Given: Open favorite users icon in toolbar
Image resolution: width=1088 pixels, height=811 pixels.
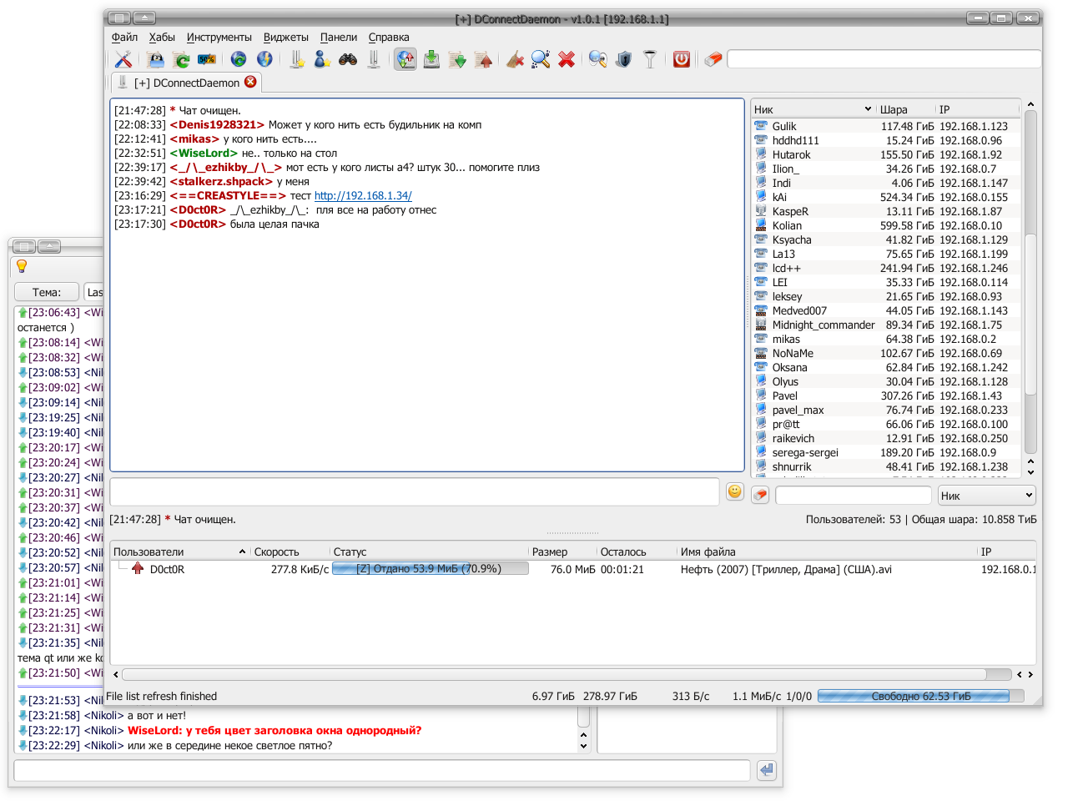Looking at the screenshot, I should (x=322, y=59).
